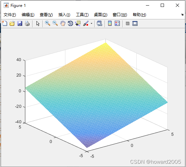The height and width of the screenshot is (167, 186).
Task: Open the 查看(V) menu
Action: (46, 15)
